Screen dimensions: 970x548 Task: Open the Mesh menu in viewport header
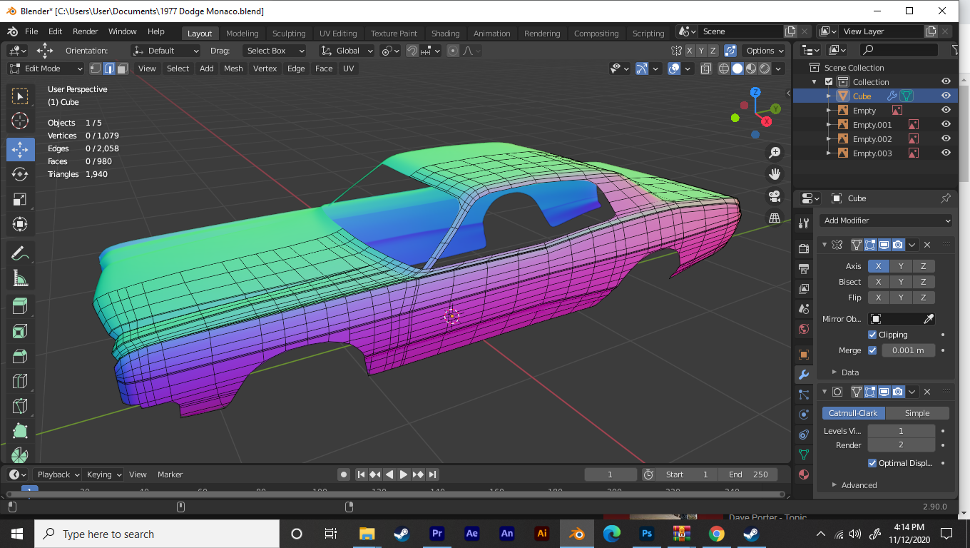tap(233, 68)
